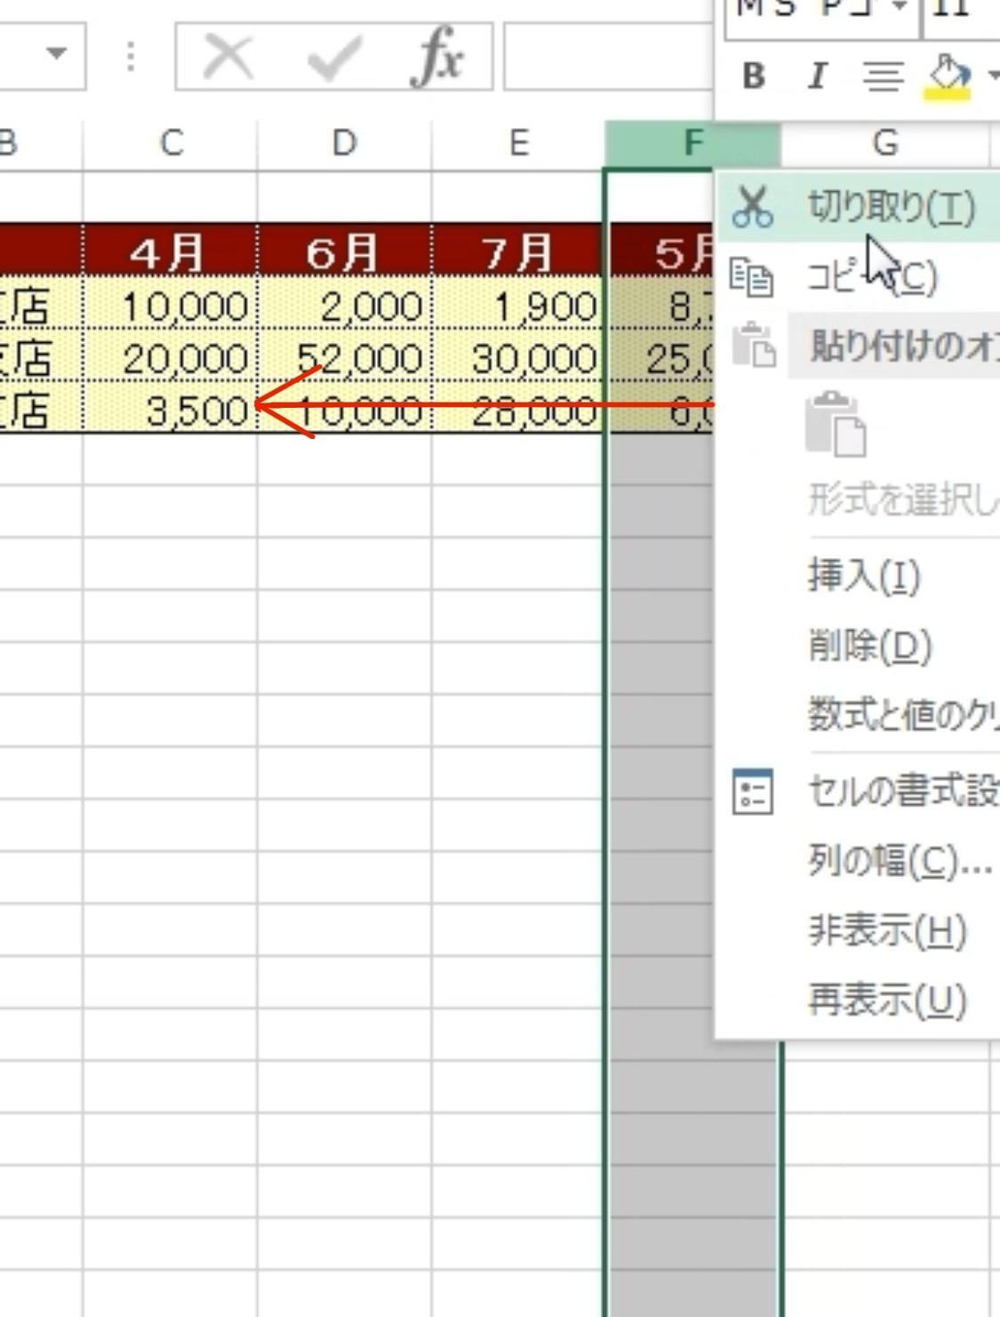Click the cell containing 20,000
The height and width of the screenshot is (1317, 1000).
click(171, 357)
